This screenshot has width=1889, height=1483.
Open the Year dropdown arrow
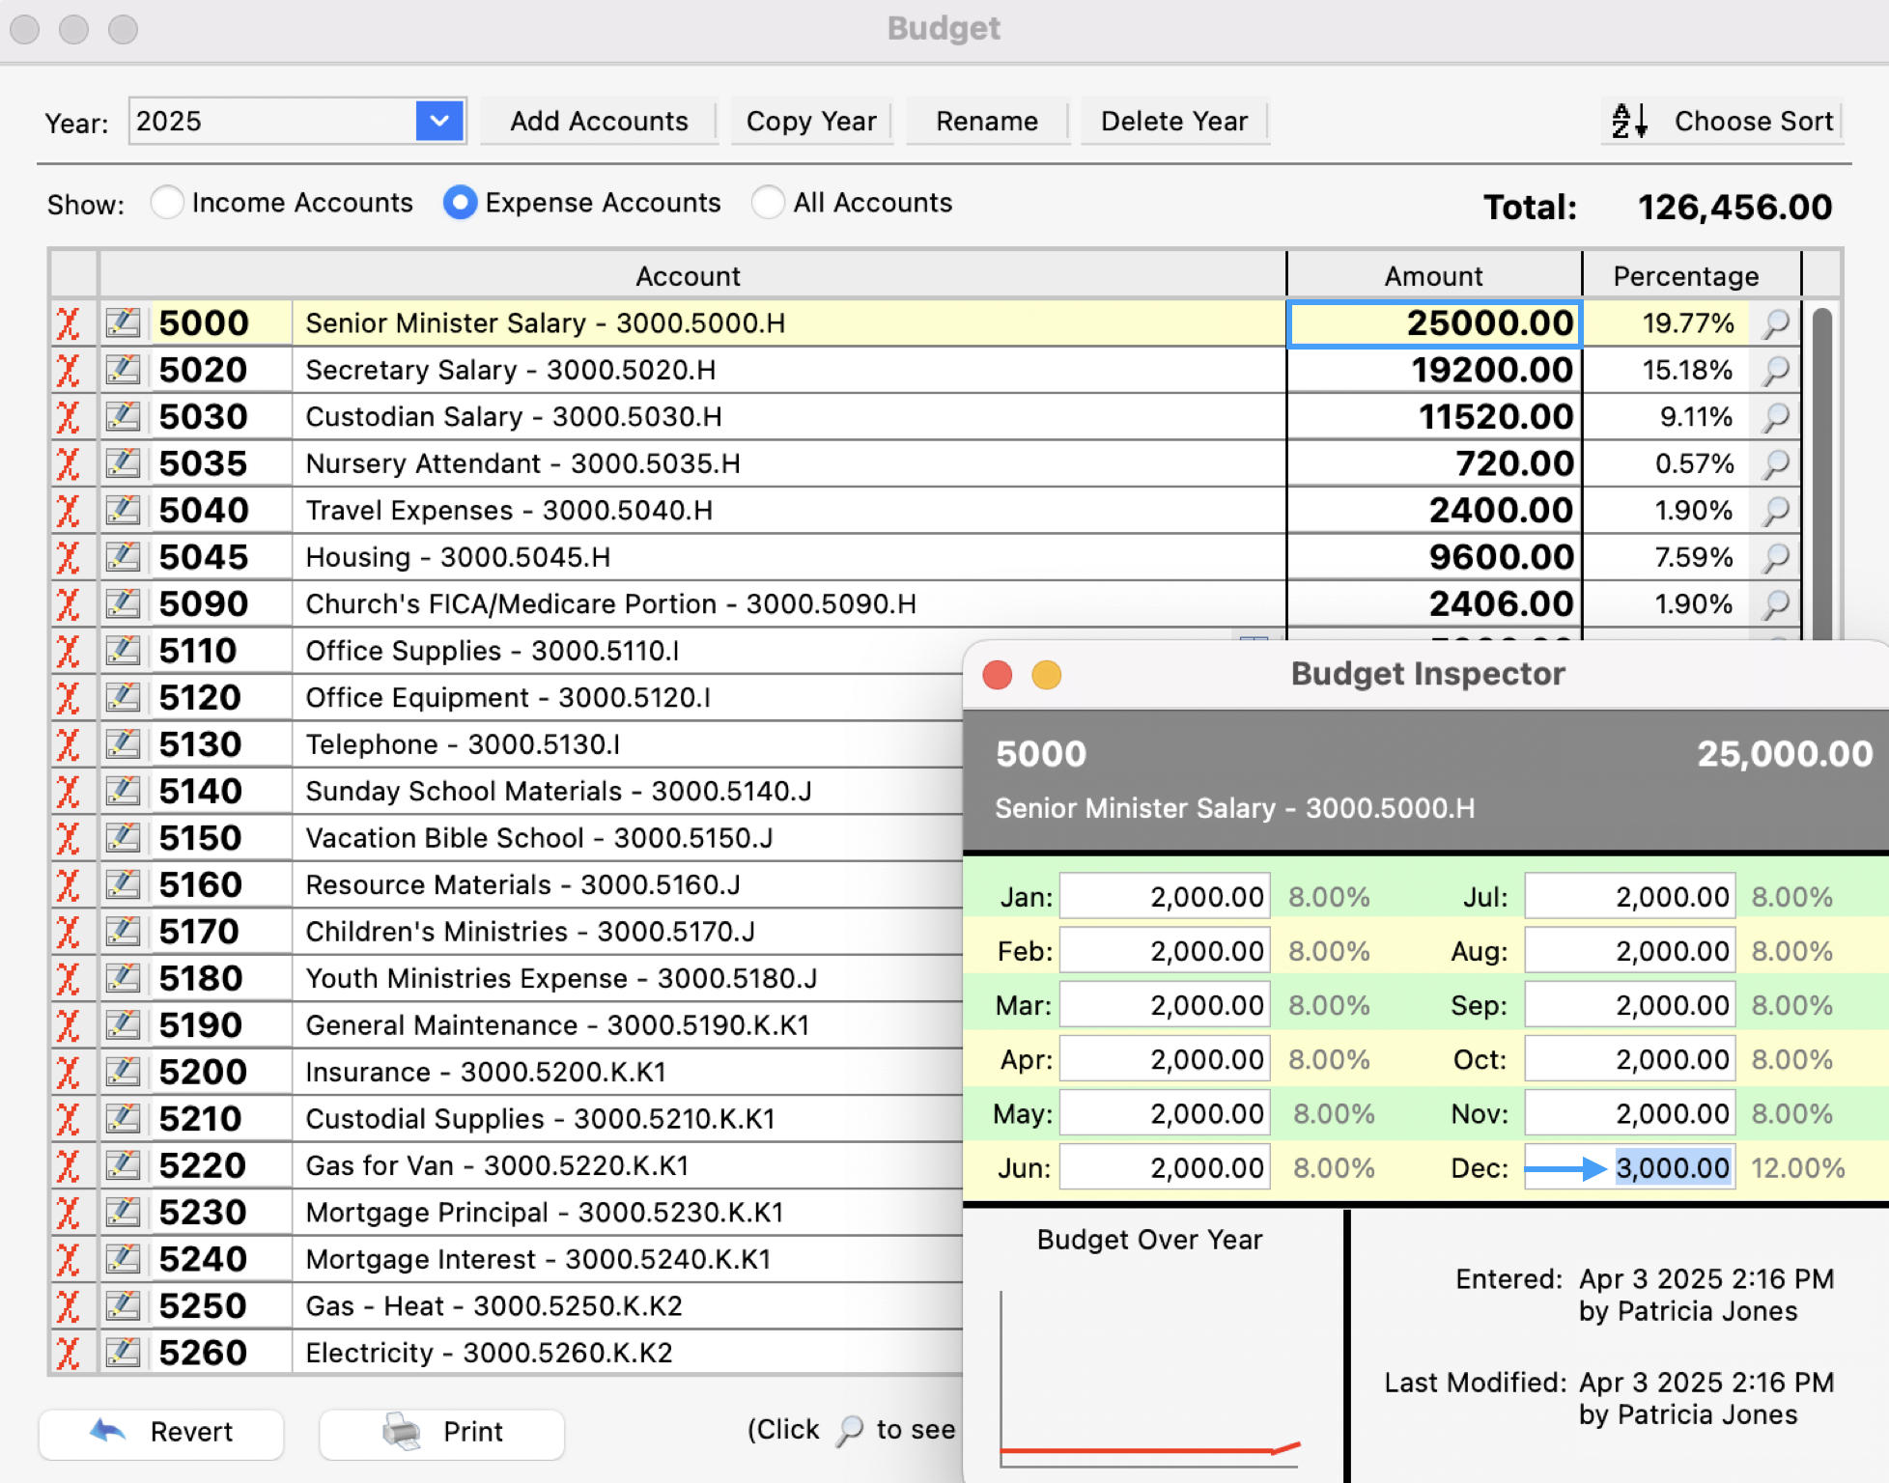[x=439, y=122]
